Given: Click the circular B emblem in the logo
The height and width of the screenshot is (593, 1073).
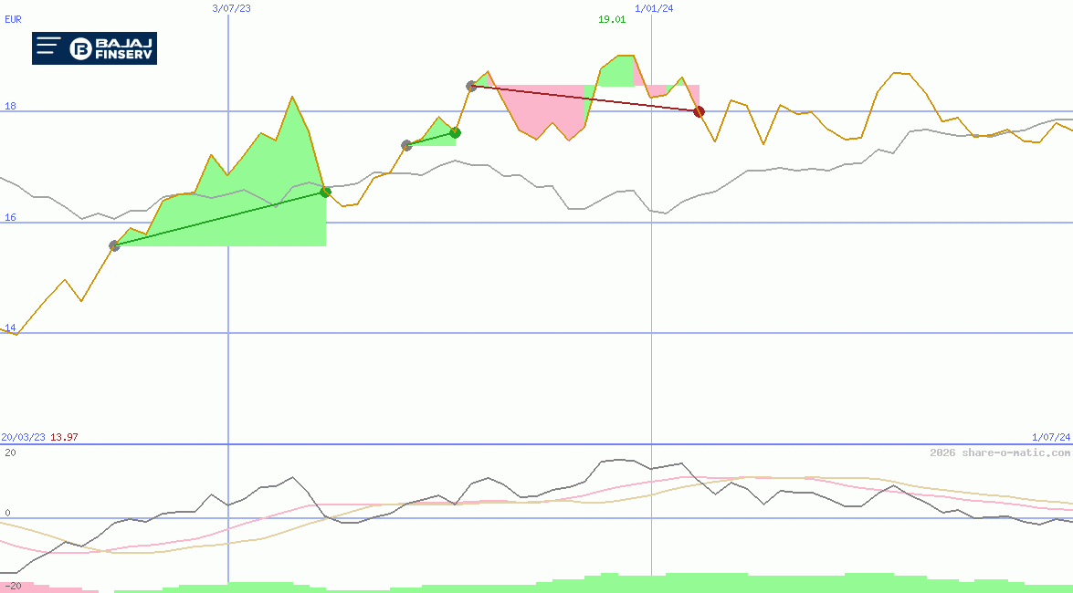Looking at the screenshot, I should pyautogui.click(x=79, y=47).
